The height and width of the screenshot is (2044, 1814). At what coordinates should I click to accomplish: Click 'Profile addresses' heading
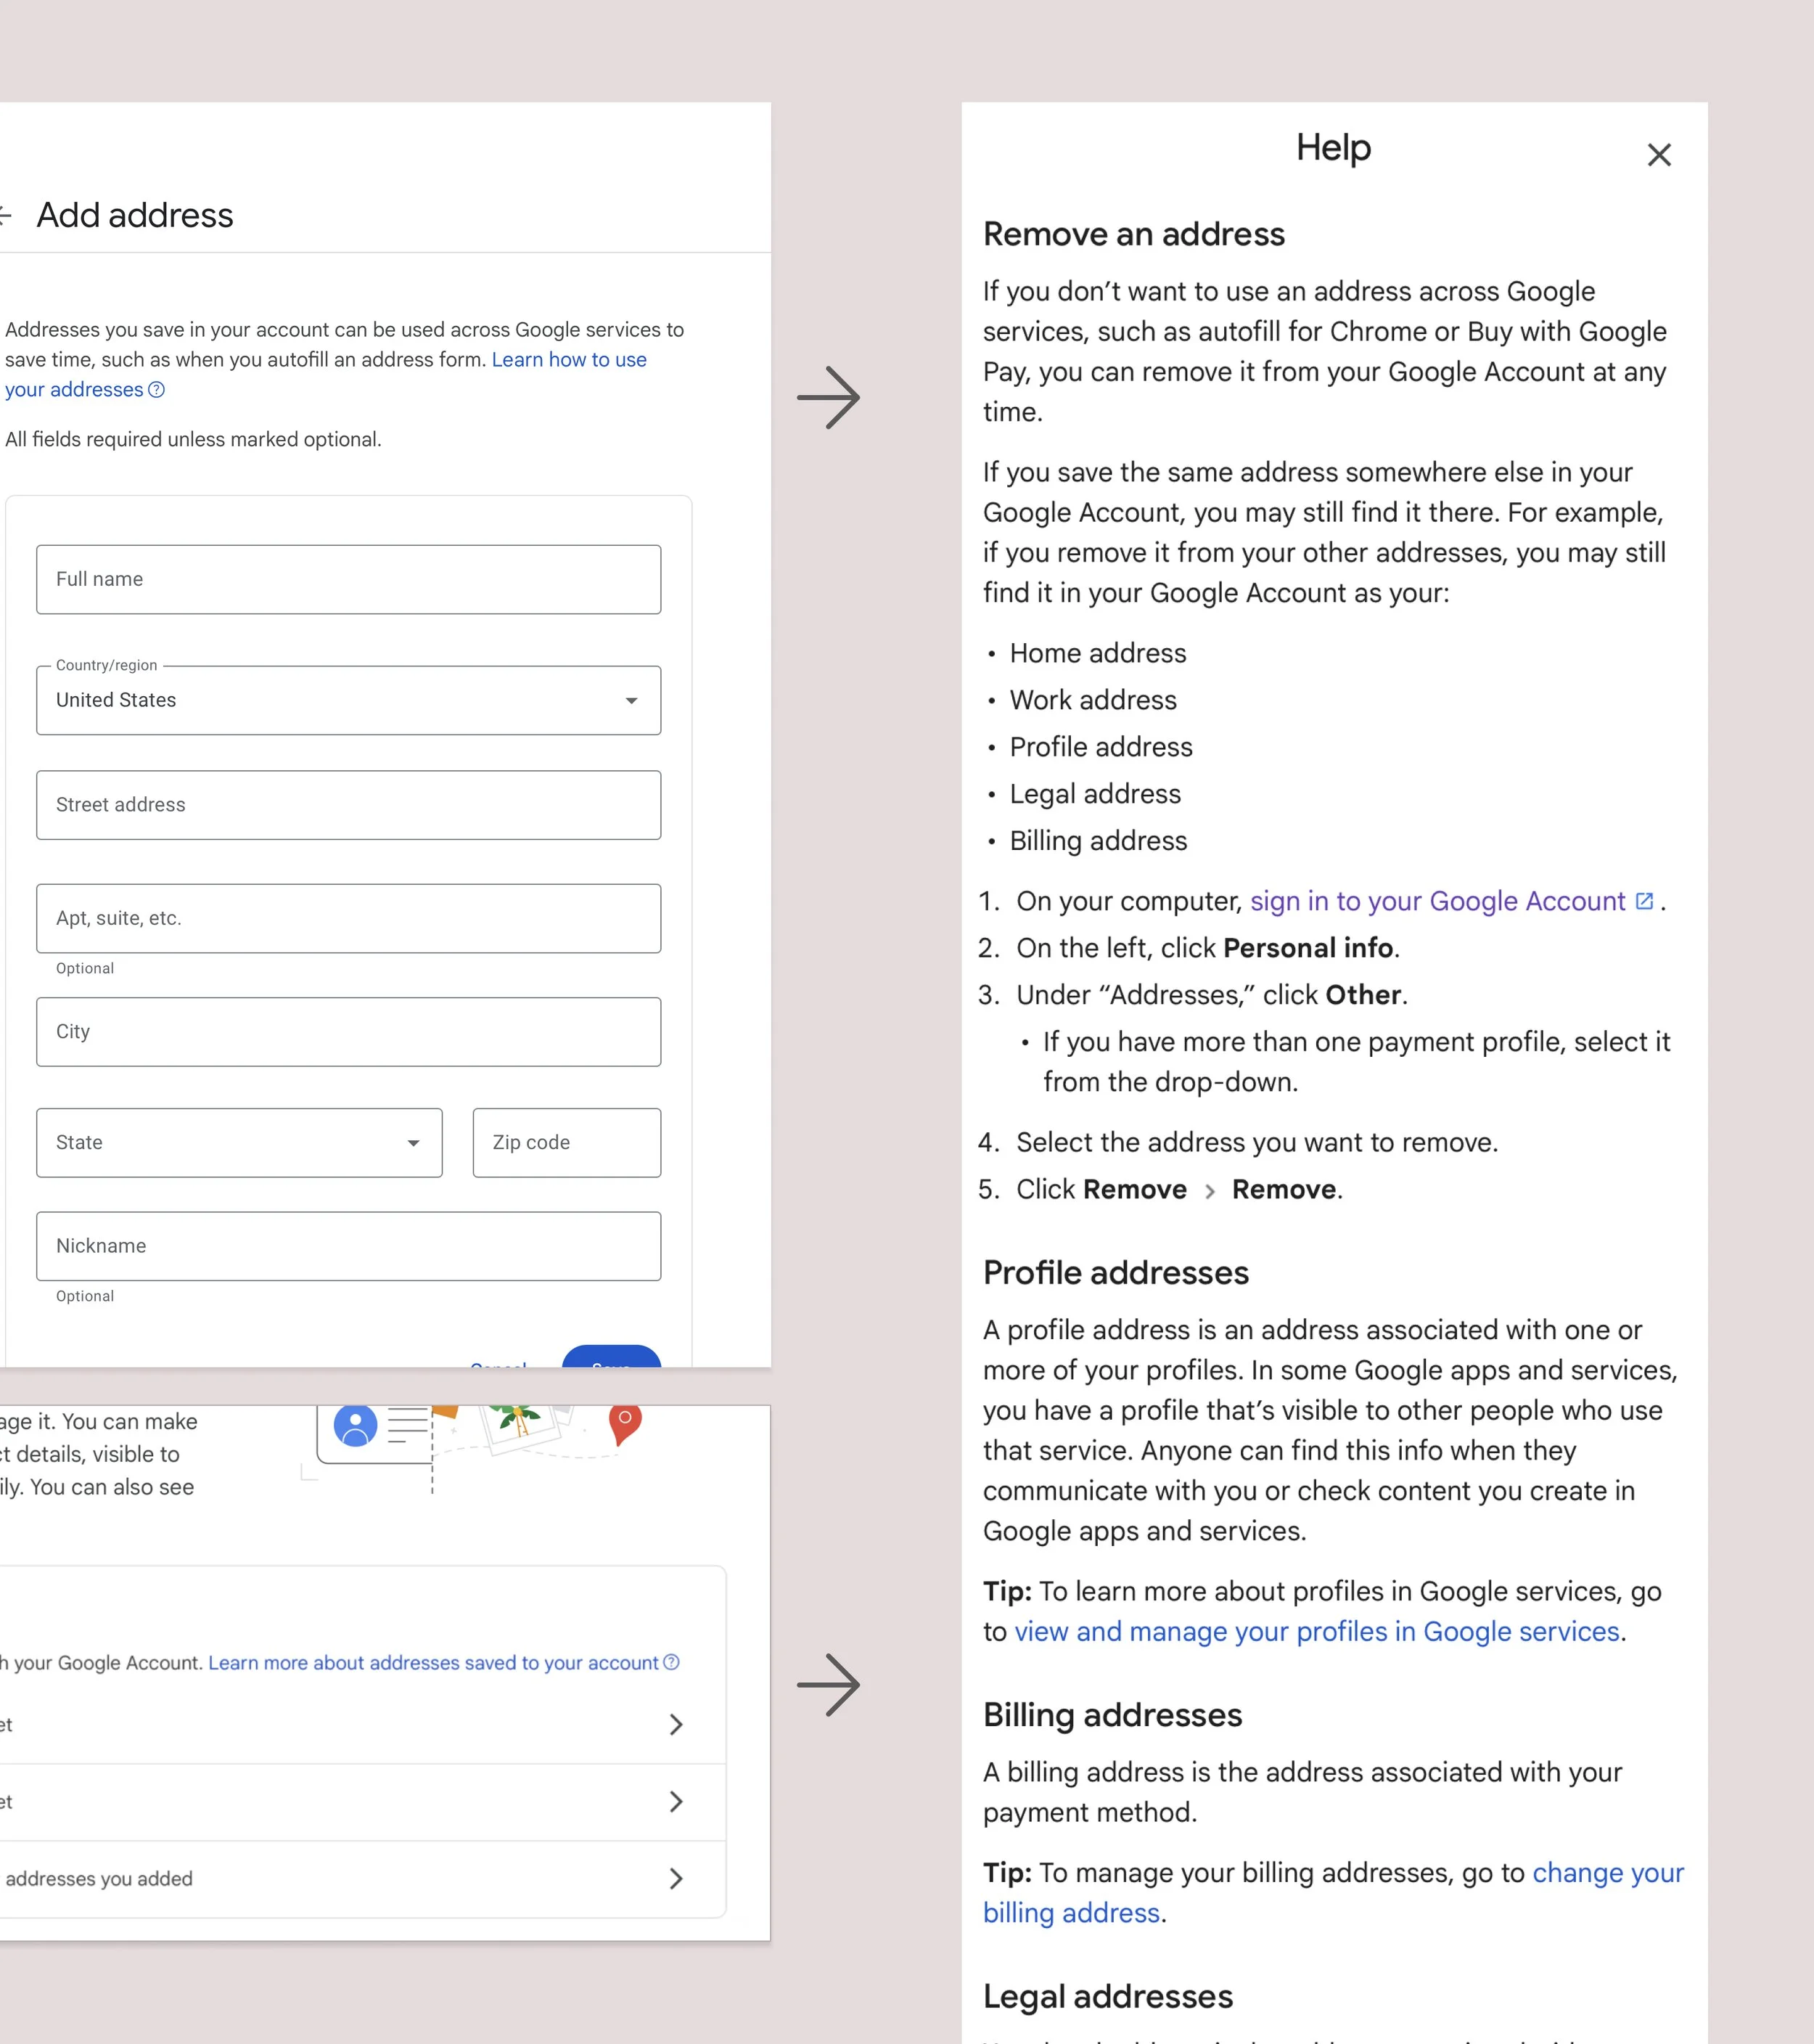click(1115, 1272)
